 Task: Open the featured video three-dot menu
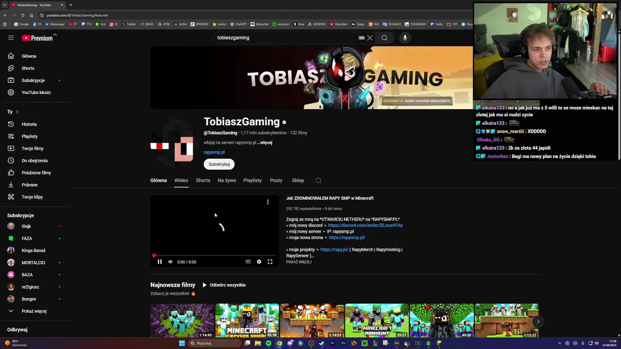click(268, 202)
